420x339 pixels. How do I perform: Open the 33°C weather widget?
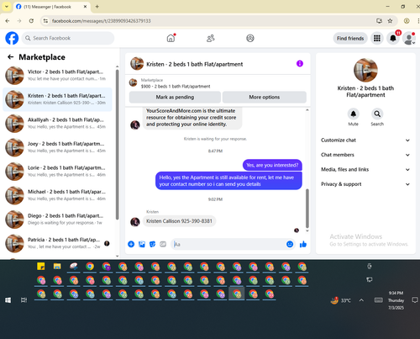340,300
